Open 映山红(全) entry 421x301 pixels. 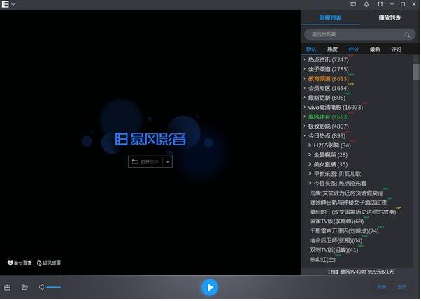point(322,260)
